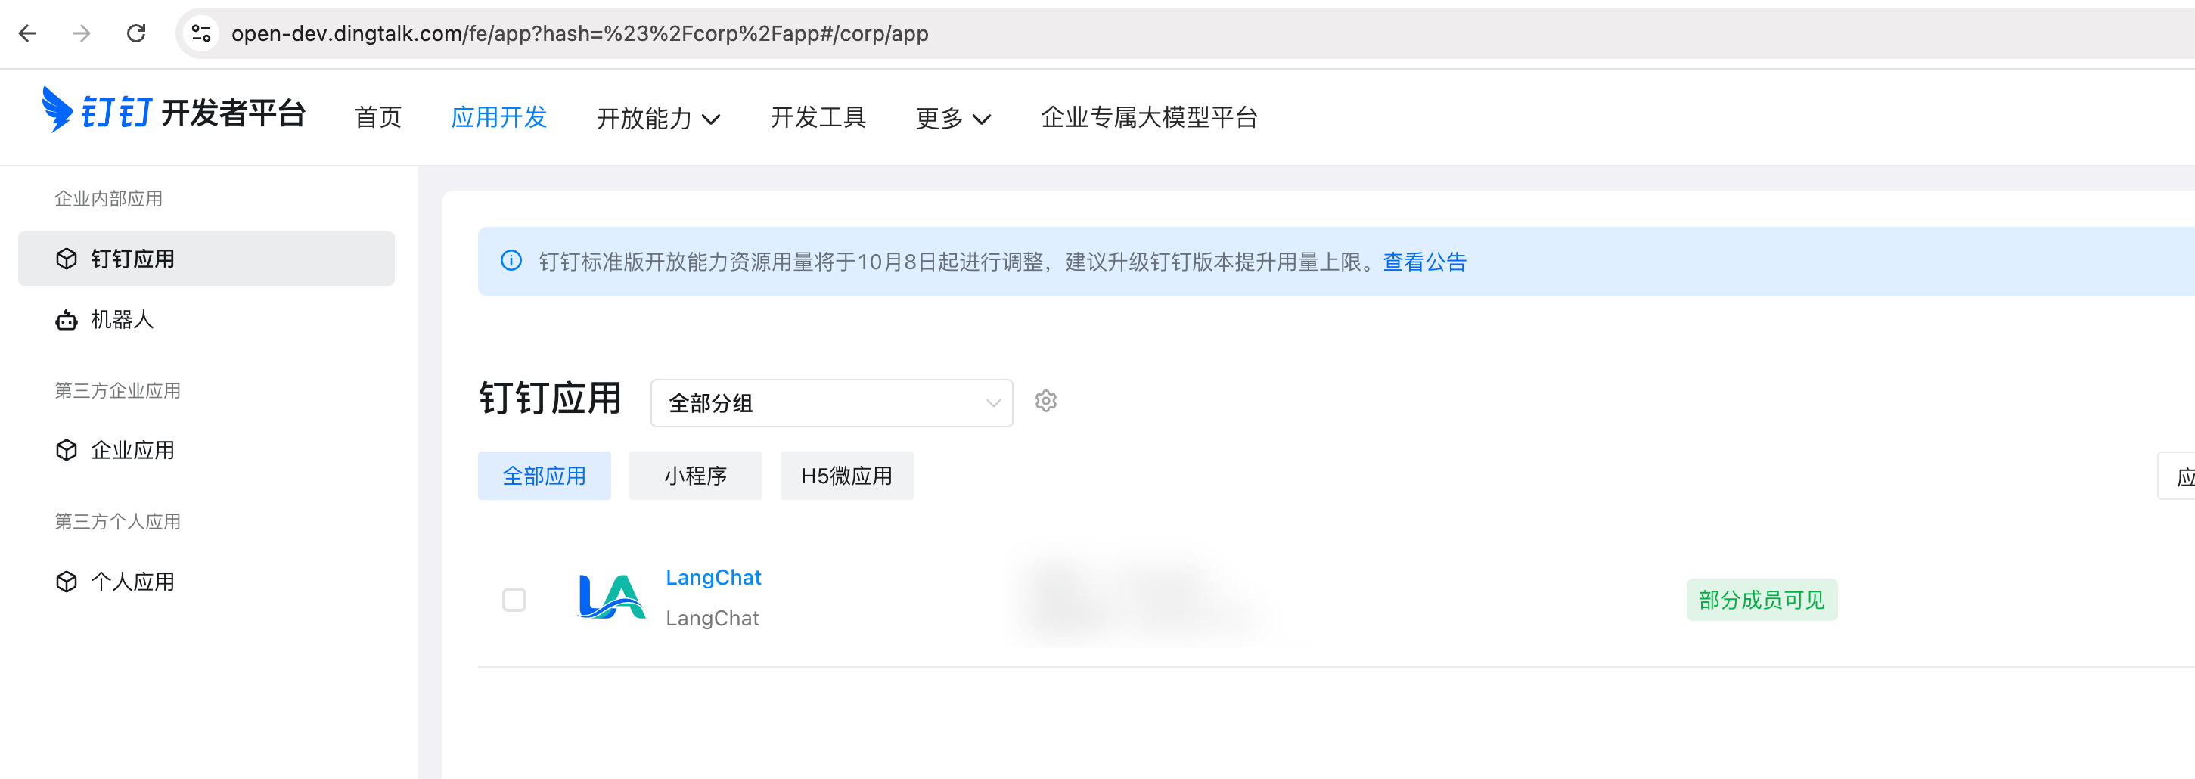Viewport: 2195px width, 779px height.
Task: Go to 企业专属大模型平台 in top navigation
Action: pos(1149,116)
